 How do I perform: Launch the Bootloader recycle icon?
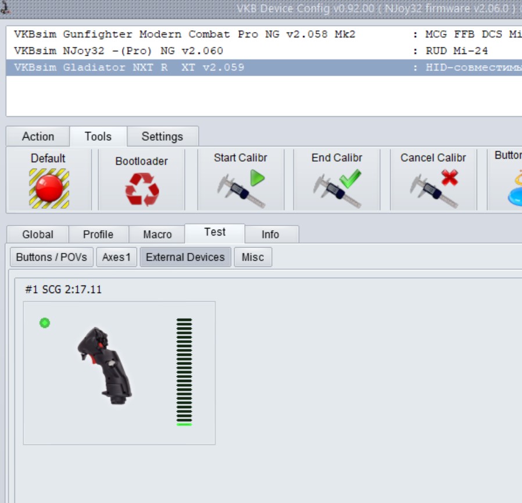[x=142, y=189]
